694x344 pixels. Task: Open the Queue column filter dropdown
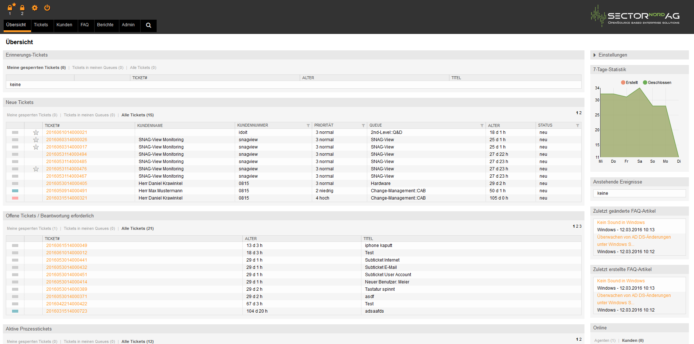482,125
